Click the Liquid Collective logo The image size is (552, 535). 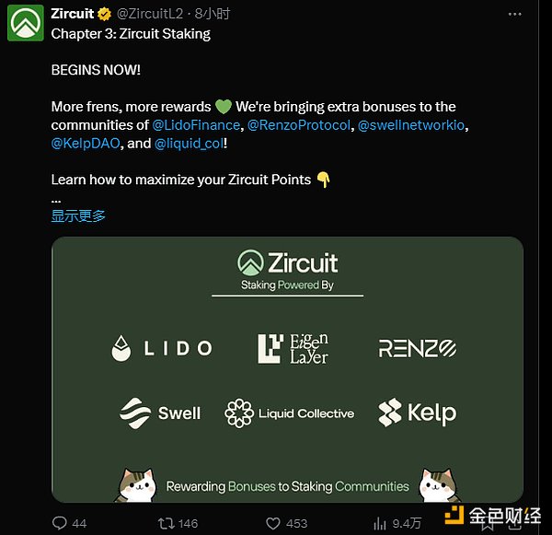click(x=290, y=413)
